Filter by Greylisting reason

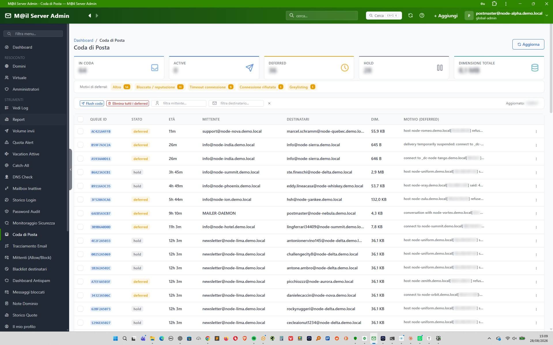(x=302, y=87)
